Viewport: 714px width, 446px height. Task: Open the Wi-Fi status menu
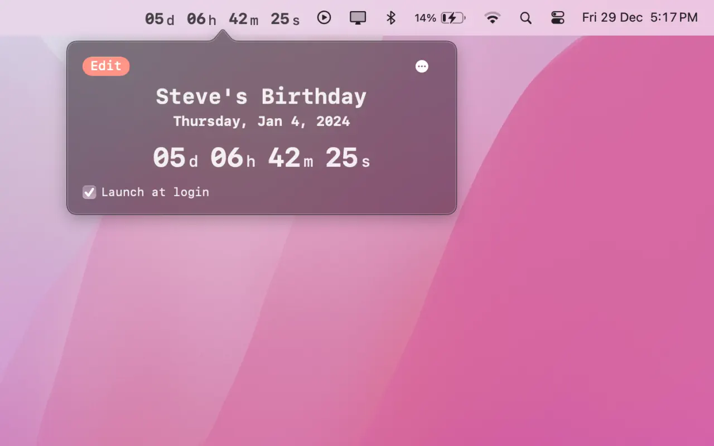492,18
